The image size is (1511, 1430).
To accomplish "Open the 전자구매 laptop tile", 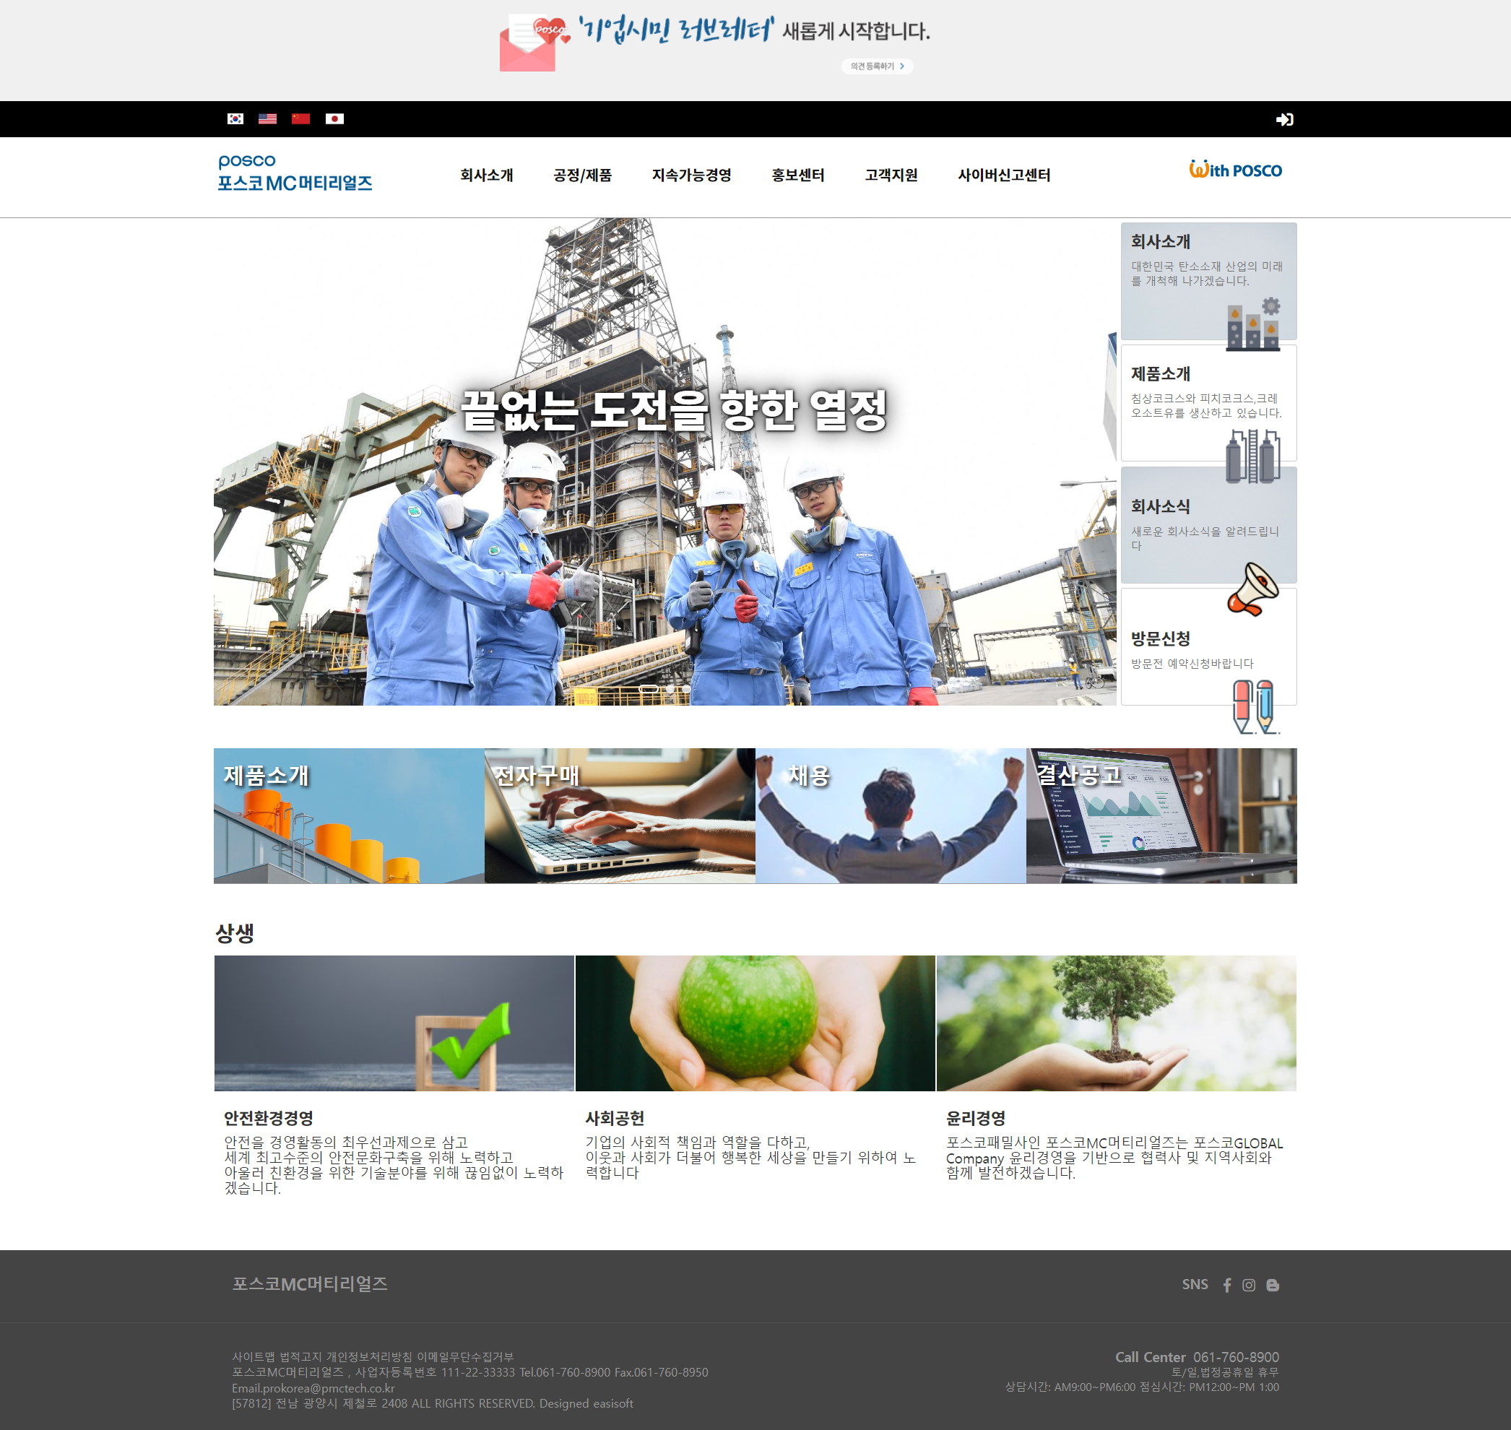I will tap(620, 815).
